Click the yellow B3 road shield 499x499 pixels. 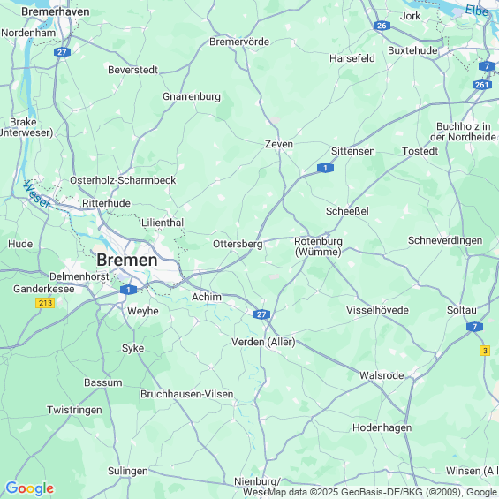[485, 351]
